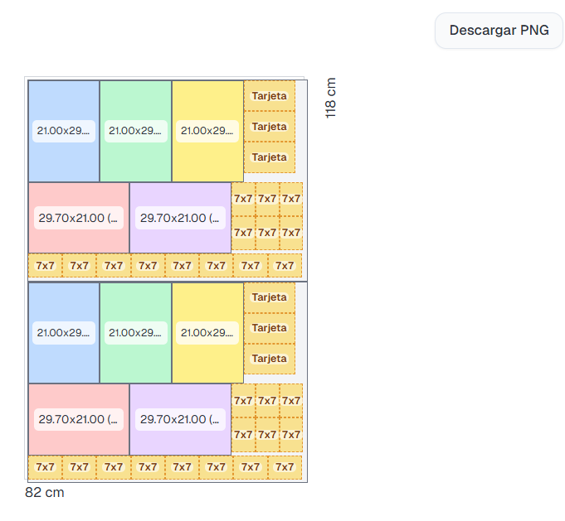Click the pink 29.70x21.00 piece in upper sheet
The image size is (565, 521).
(79, 218)
